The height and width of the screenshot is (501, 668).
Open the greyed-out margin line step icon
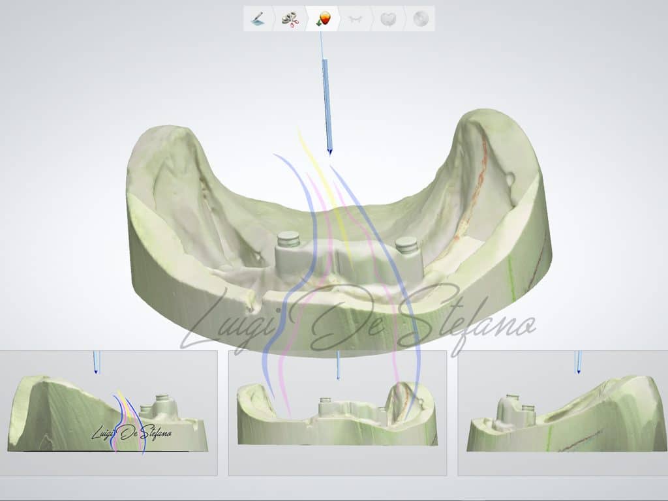[356, 19]
